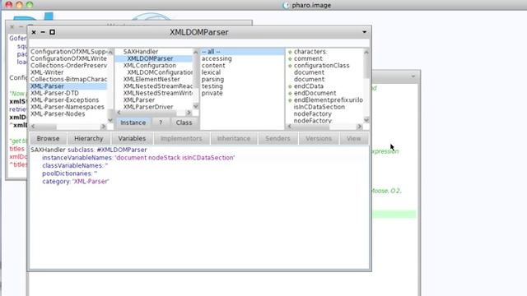Click the macOS yellow minimize button
The image size is (527, 296).
(19, 5)
